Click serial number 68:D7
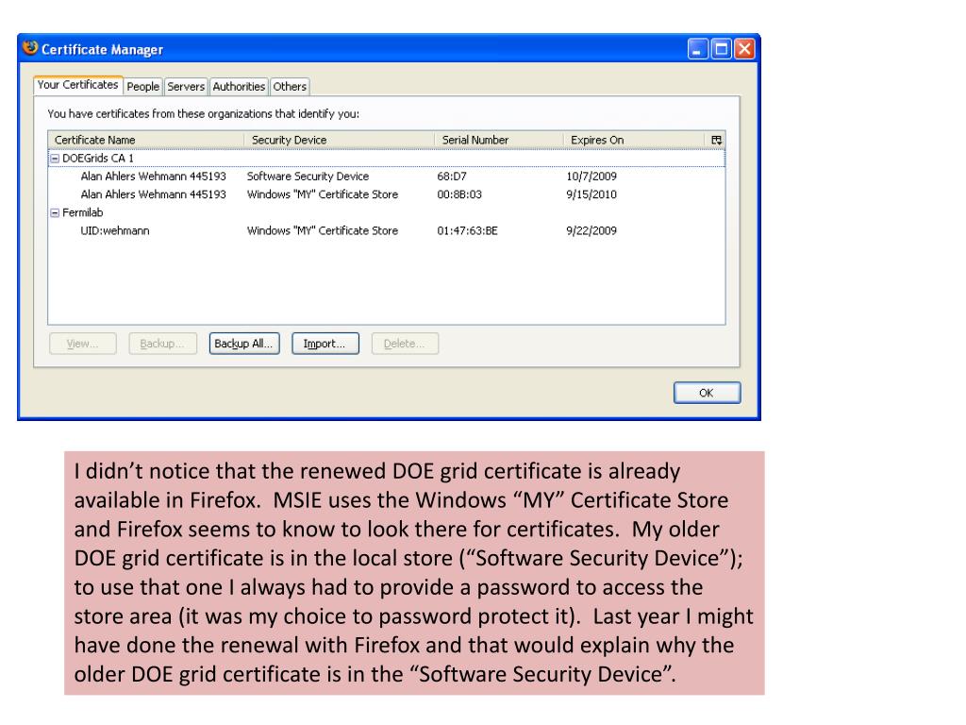The height and width of the screenshot is (725, 966). click(452, 177)
